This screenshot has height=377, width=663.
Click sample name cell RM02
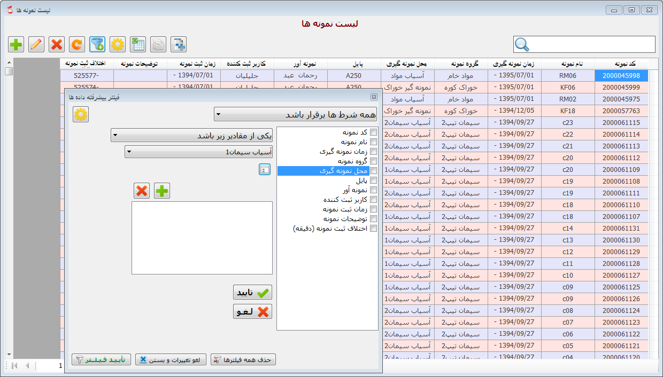[568, 99]
